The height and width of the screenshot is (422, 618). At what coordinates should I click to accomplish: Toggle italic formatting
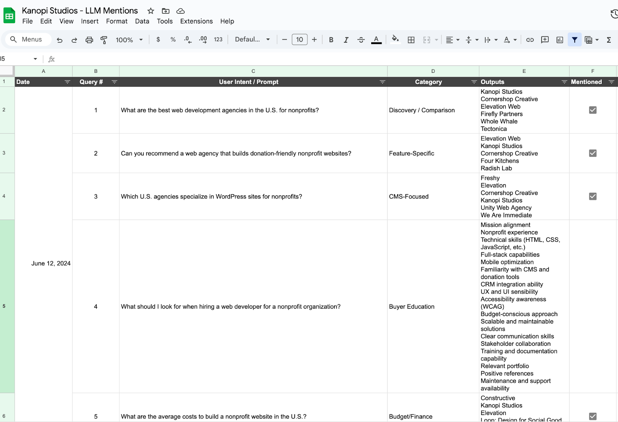[346, 40]
